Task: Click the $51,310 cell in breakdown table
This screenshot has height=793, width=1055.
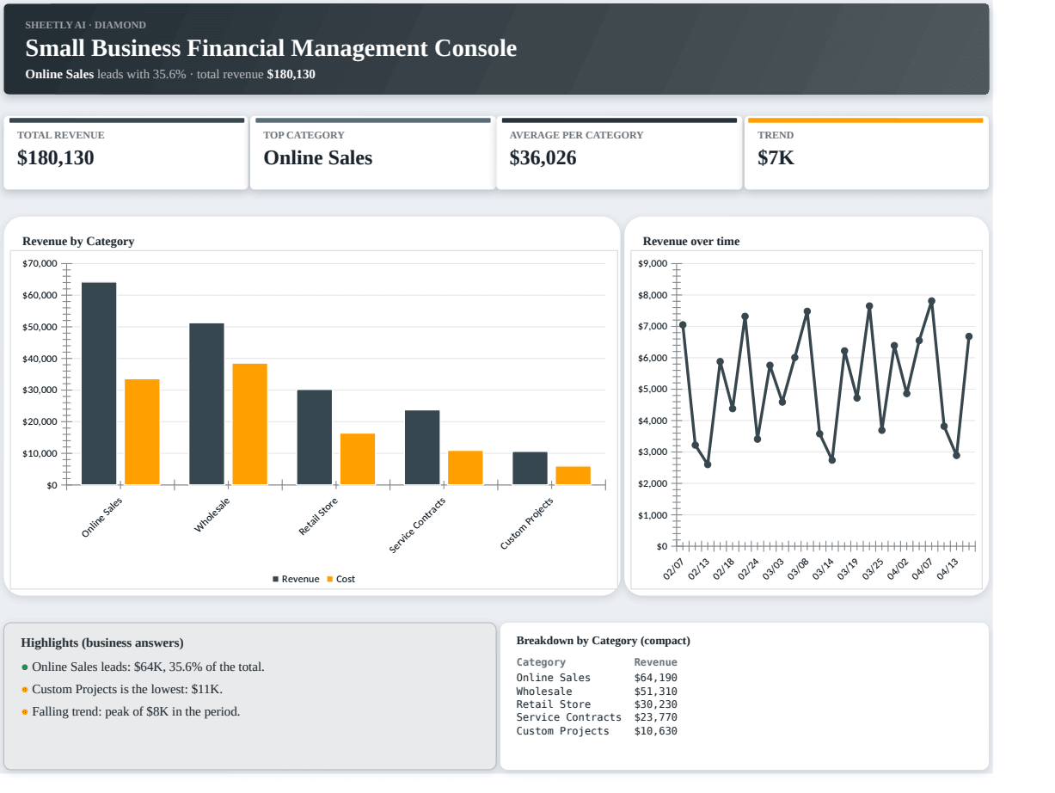Action: point(655,692)
